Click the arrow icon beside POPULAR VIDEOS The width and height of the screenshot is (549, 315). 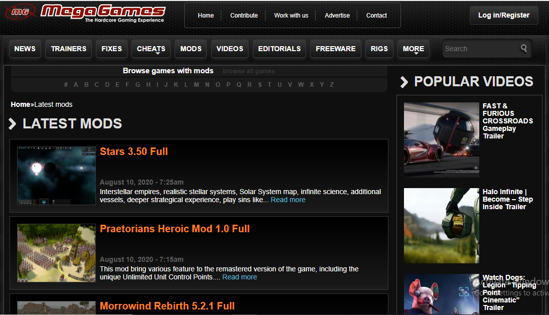(x=403, y=82)
